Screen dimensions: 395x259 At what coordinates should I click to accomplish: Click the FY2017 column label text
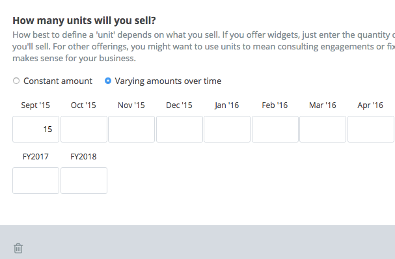pyautogui.click(x=36, y=157)
